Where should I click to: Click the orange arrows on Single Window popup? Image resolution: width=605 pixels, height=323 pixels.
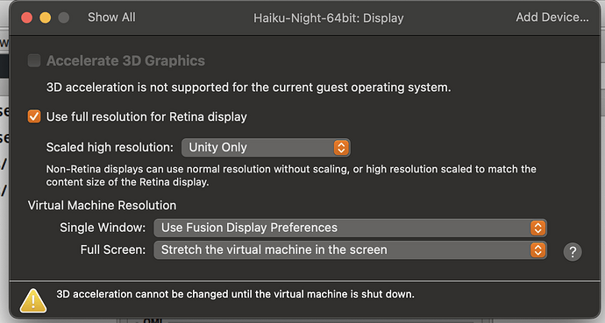pyautogui.click(x=537, y=228)
